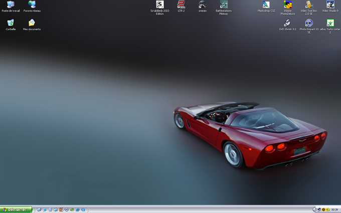341x213 pixels.
Task: Open Photoshop CS2 shortcut
Action: point(266,5)
